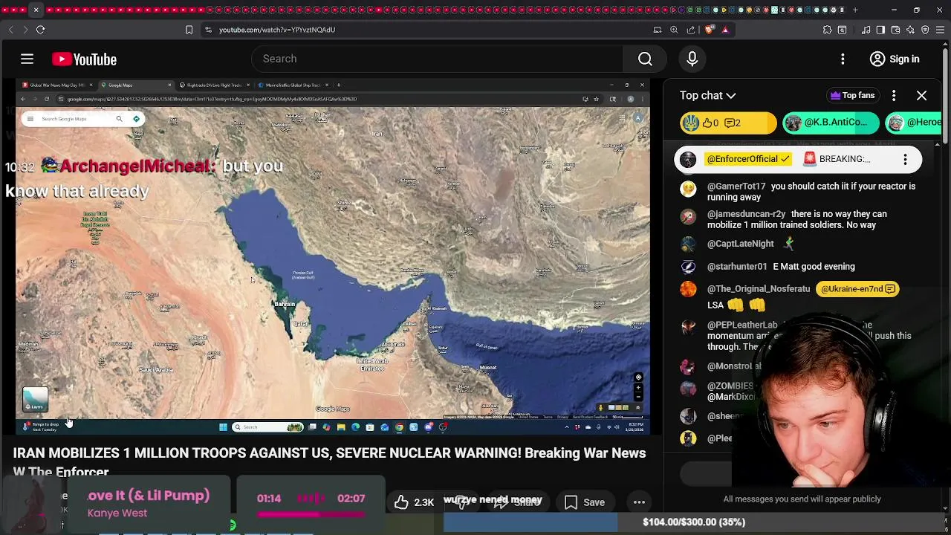
Task: Select @jamesduncan-r2y chat message
Action: click(802, 219)
